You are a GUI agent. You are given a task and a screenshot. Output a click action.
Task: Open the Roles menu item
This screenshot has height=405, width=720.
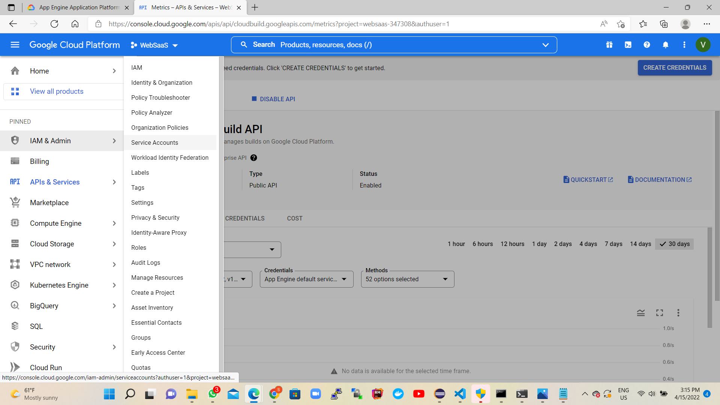(170, 248)
